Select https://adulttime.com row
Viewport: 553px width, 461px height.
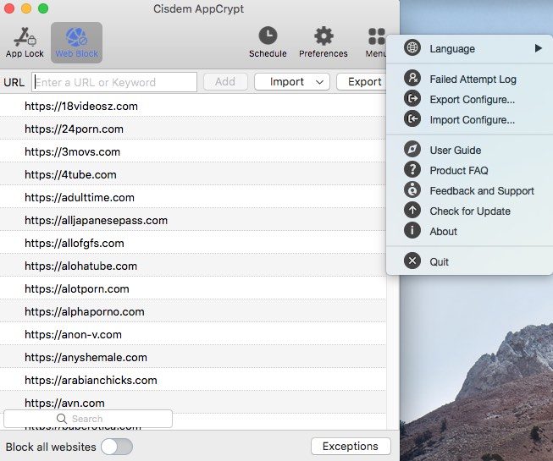coord(192,198)
